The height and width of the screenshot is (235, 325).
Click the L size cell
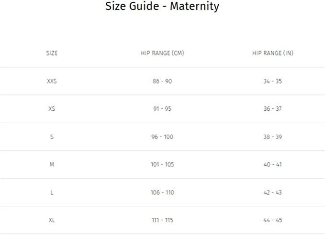52,192
